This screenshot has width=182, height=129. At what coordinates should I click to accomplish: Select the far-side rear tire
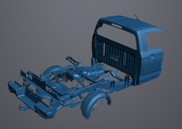click(53, 70)
